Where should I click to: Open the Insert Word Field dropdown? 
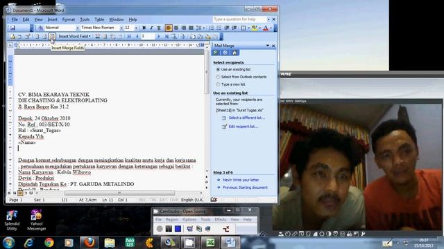pos(74,37)
